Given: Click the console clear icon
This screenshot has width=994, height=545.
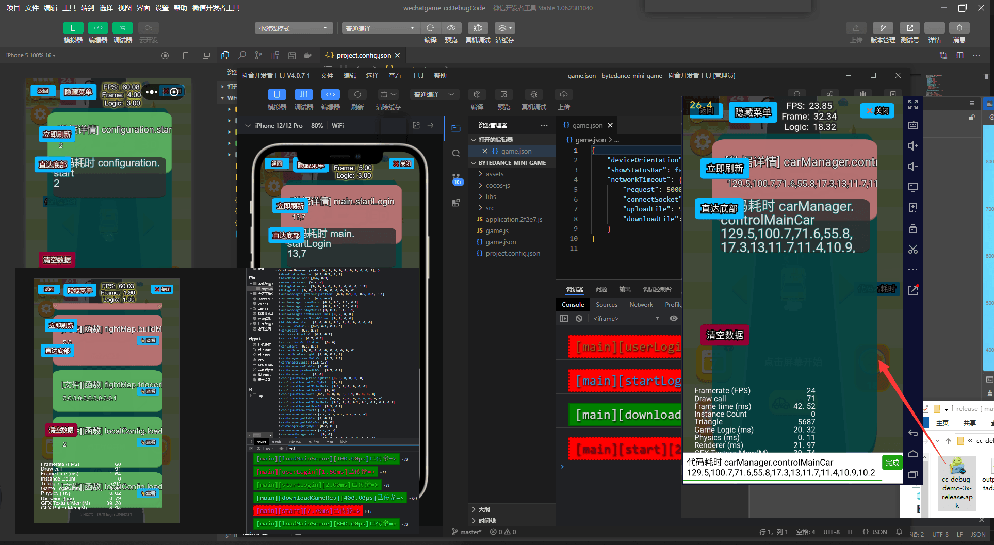Looking at the screenshot, I should tap(579, 319).
